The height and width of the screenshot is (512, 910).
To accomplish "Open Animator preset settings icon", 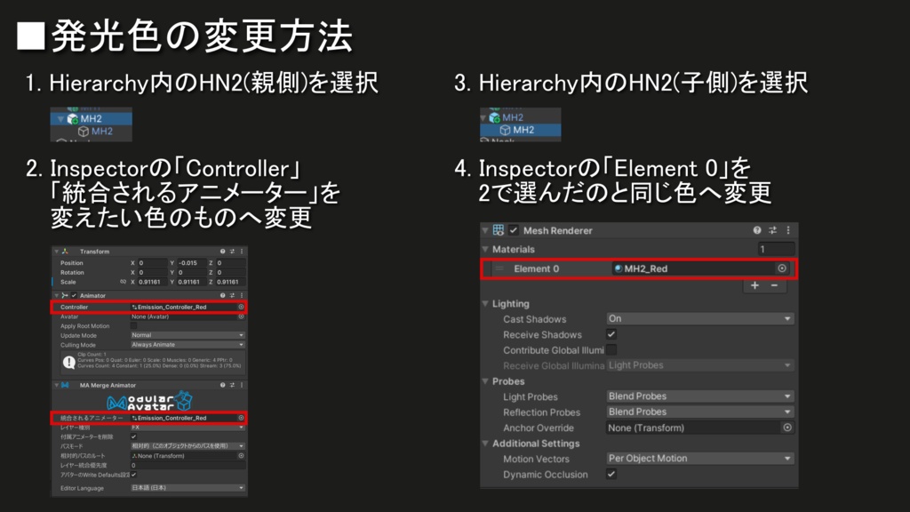I will pyautogui.click(x=232, y=295).
